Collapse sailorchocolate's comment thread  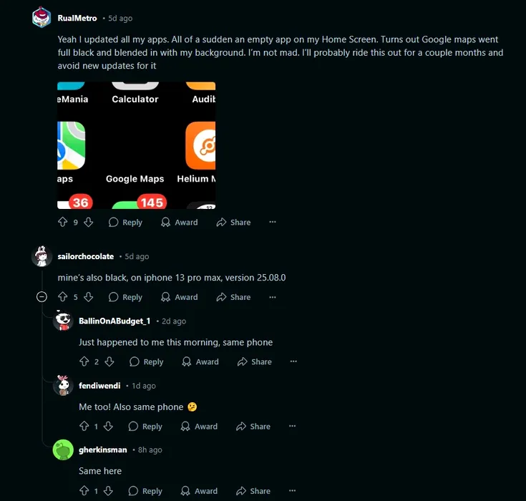coord(42,297)
